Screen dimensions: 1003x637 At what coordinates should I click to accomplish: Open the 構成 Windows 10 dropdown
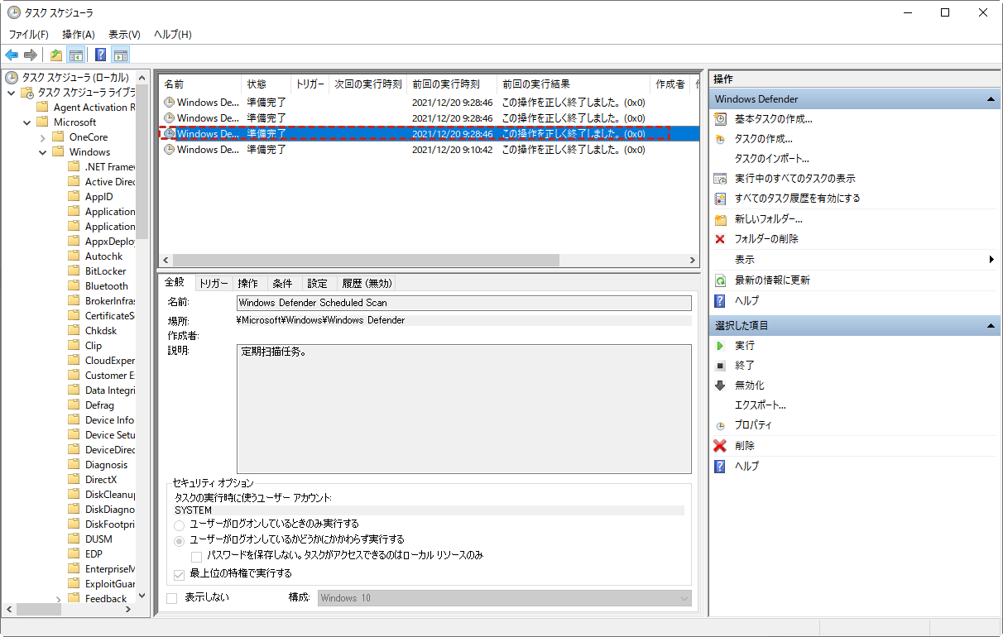(x=505, y=598)
